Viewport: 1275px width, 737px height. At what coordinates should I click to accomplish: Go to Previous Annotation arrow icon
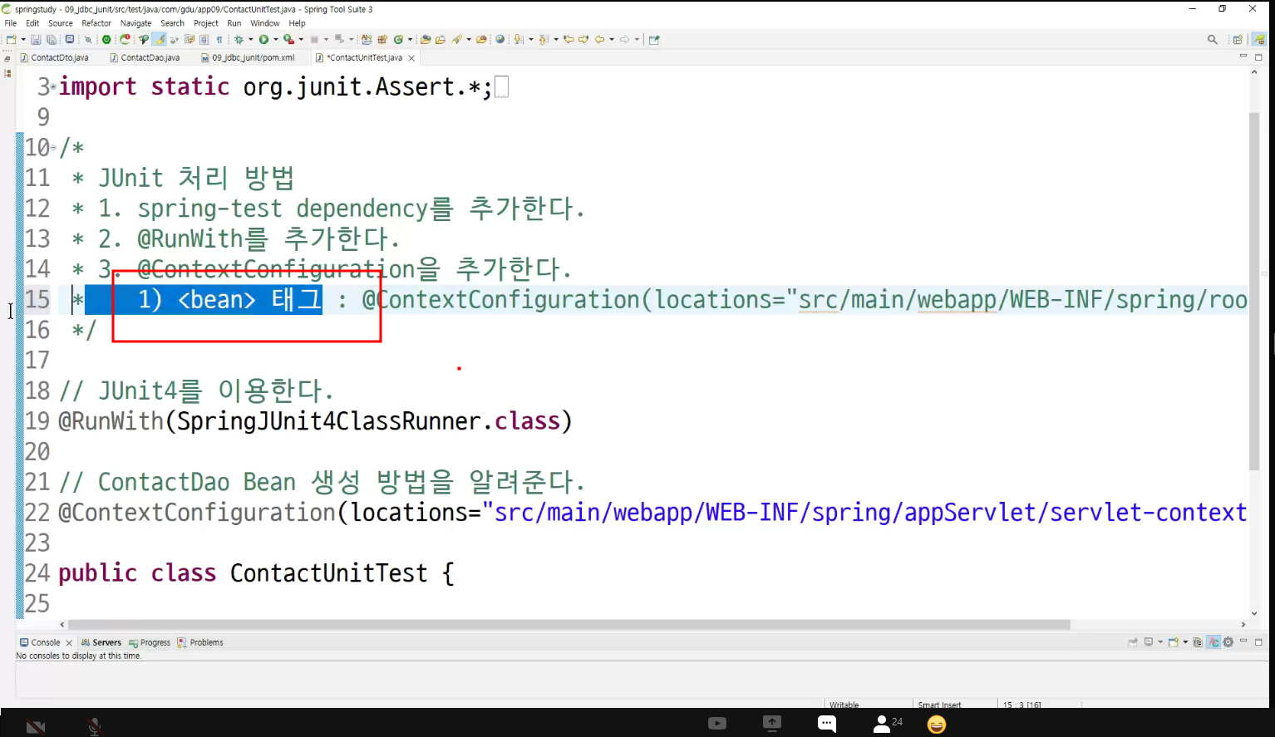[x=543, y=39]
